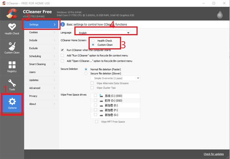Select the Custom Clean broom icon
The image size is (230, 159).
12,48
